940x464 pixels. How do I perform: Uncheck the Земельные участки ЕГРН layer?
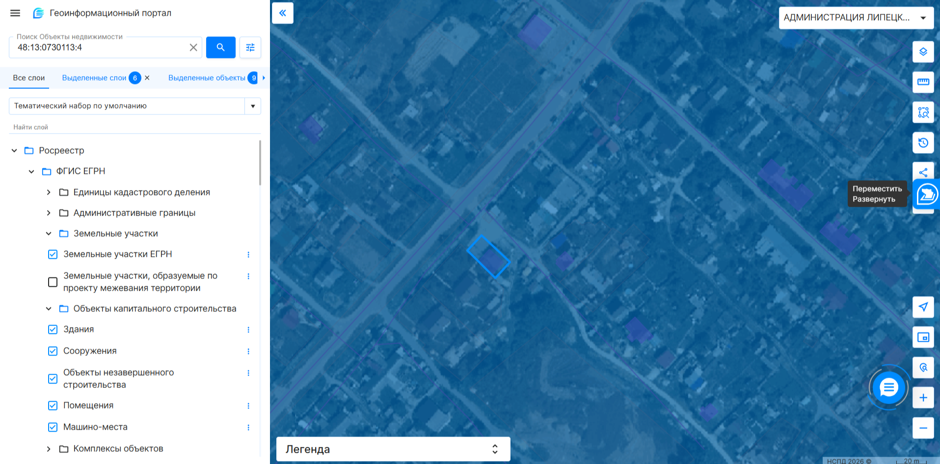pyautogui.click(x=53, y=254)
